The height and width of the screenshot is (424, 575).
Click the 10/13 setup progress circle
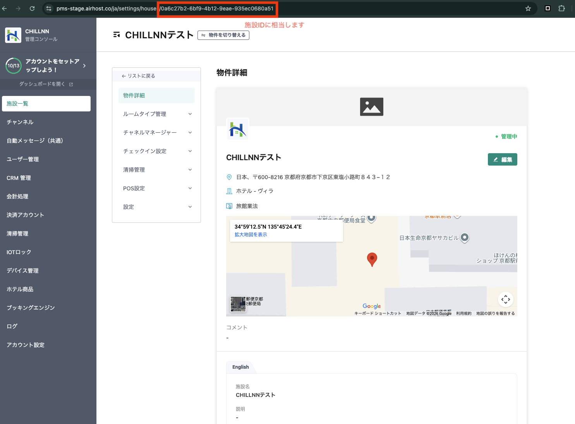(14, 65)
